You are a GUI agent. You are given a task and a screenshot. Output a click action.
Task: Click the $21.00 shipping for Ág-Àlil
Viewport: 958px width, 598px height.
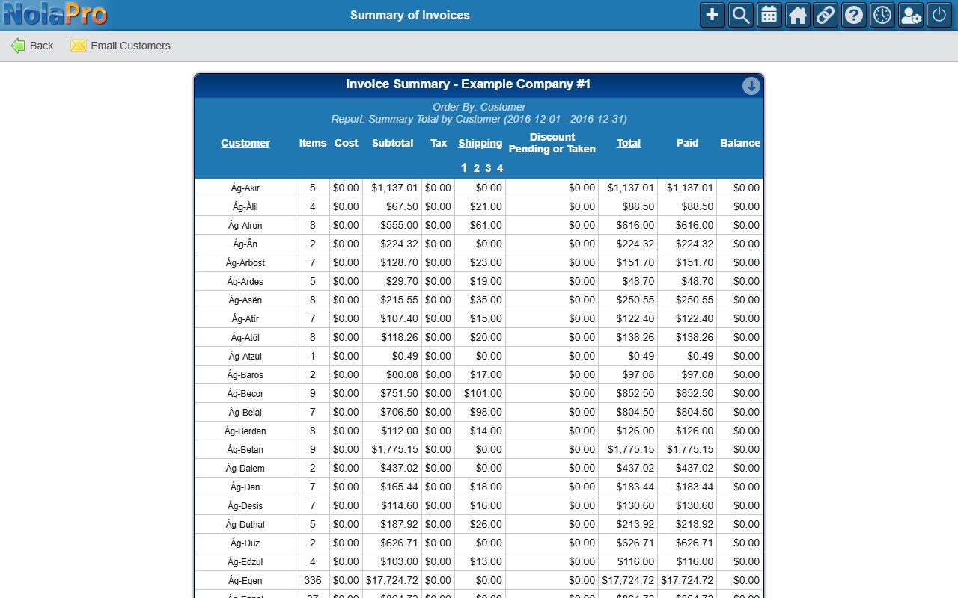[x=486, y=206]
